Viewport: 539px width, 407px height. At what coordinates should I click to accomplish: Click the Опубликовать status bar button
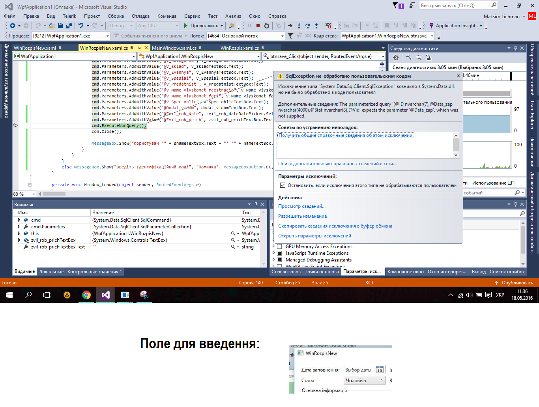tap(514, 283)
